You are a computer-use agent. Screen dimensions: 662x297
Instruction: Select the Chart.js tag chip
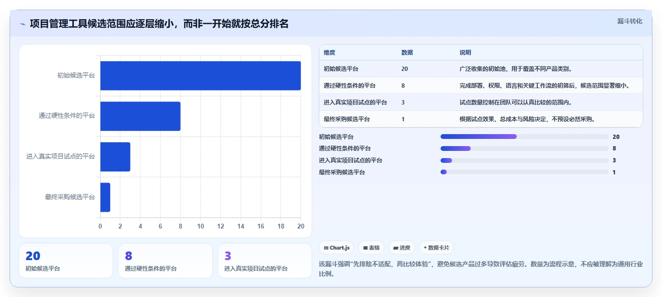pyautogui.click(x=337, y=248)
